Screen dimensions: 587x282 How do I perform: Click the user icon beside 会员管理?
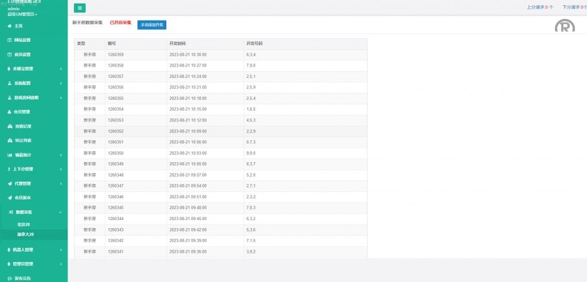pyautogui.click(x=9, y=112)
